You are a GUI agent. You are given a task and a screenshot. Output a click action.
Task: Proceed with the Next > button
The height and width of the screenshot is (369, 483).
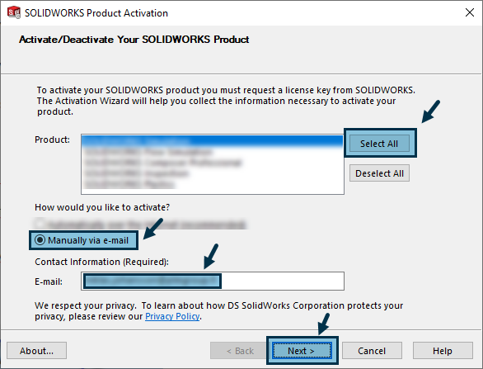[x=302, y=351]
